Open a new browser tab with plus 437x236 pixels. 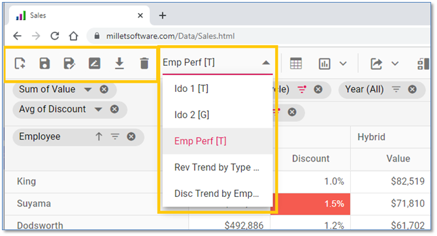(x=163, y=16)
